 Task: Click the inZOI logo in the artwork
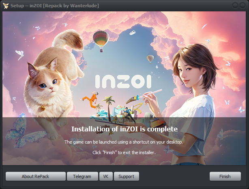pos(123,82)
